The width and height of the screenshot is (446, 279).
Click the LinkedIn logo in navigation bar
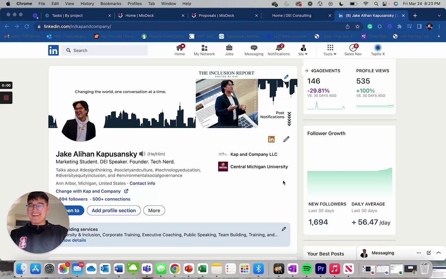53,50
